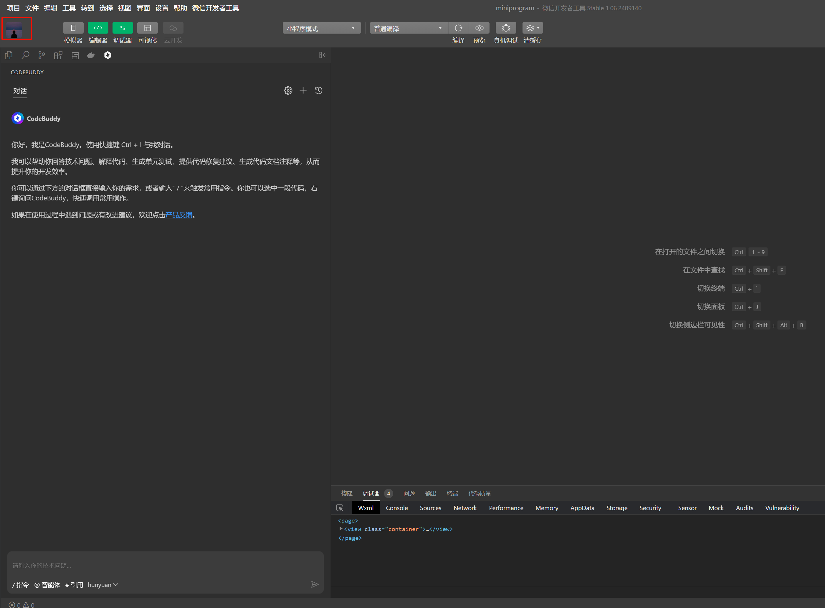
Task: Click the preview (预览) eye icon
Action: (x=479, y=28)
